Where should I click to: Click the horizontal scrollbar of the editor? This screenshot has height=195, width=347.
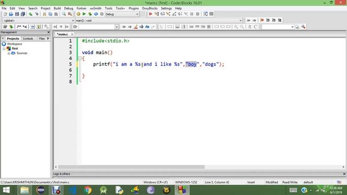click(131, 167)
